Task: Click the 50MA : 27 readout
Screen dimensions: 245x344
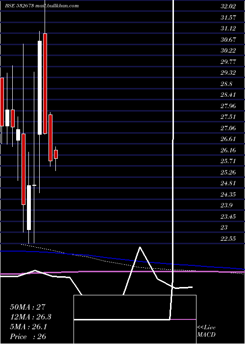Action: [27, 307]
